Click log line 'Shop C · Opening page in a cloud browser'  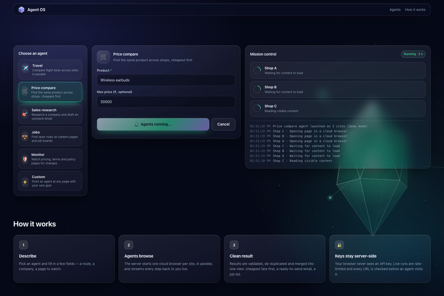click(x=299, y=131)
